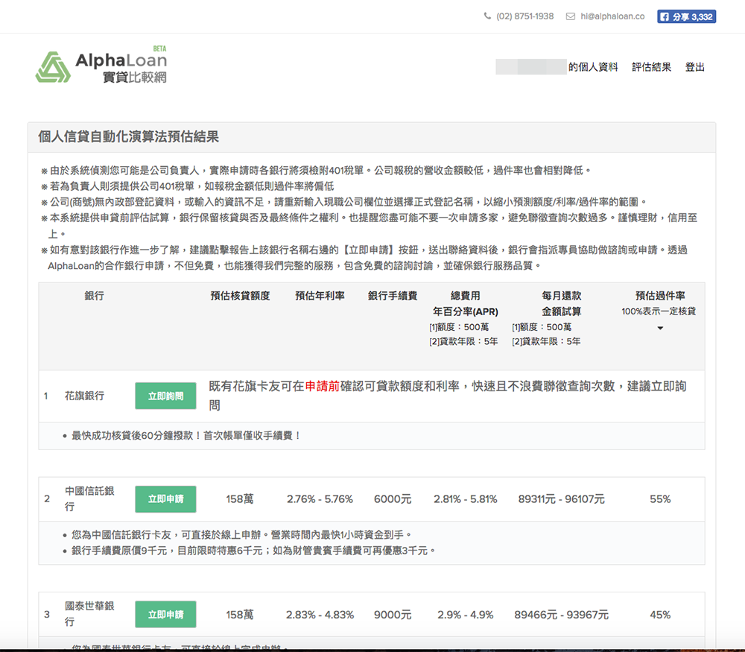
Task: Share the page via Facebook button
Action: [x=686, y=16]
